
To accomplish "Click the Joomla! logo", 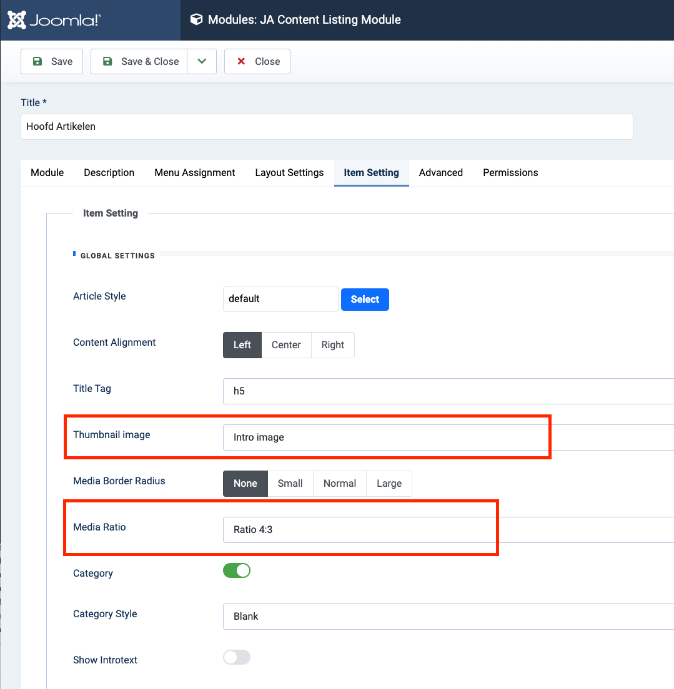I will [x=54, y=20].
